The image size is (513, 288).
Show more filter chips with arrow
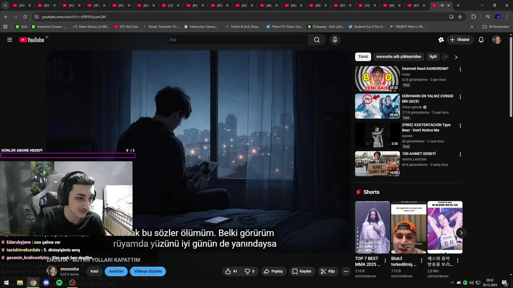tap(456, 57)
